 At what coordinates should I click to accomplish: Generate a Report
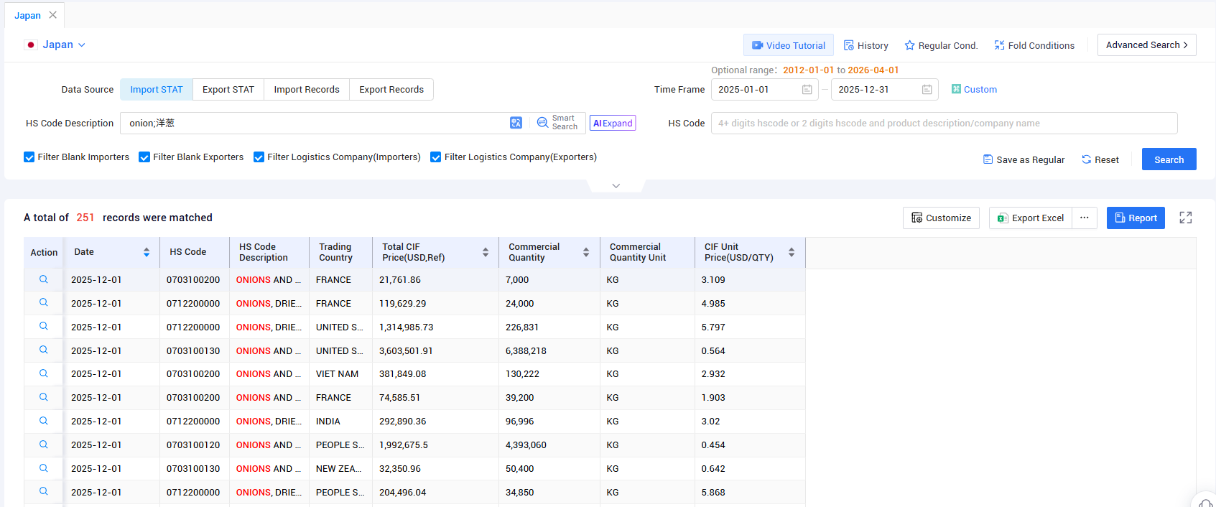[1136, 218]
